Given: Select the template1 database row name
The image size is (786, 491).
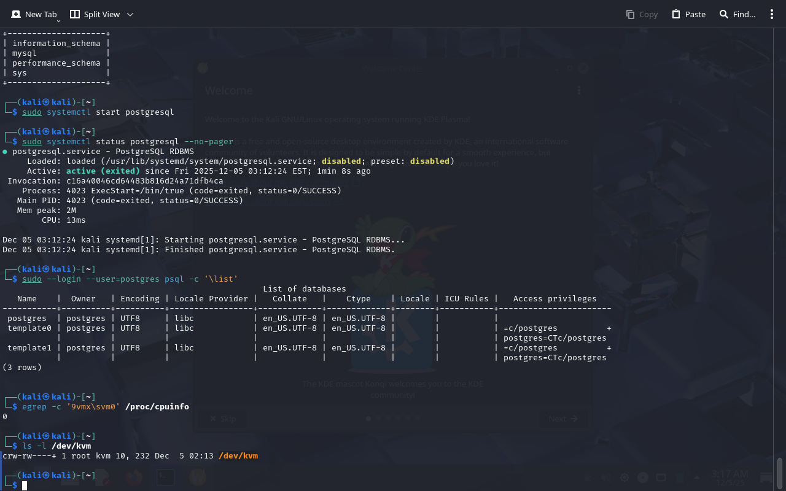Looking at the screenshot, I should point(29,348).
